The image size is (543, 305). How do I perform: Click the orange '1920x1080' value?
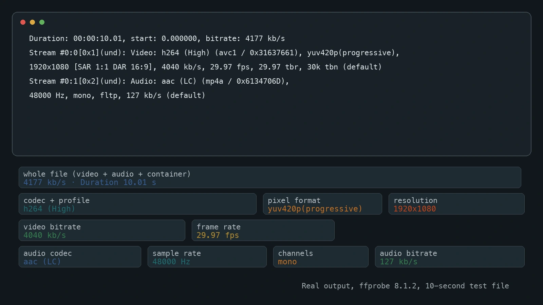pyautogui.click(x=415, y=209)
